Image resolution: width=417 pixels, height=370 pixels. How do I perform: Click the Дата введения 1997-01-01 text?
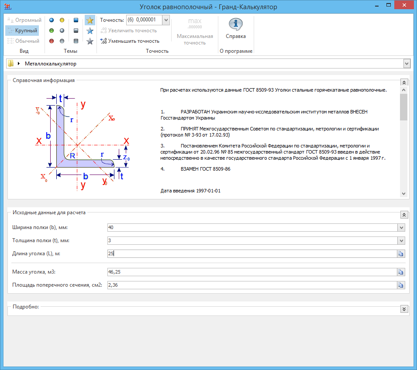(x=190, y=191)
